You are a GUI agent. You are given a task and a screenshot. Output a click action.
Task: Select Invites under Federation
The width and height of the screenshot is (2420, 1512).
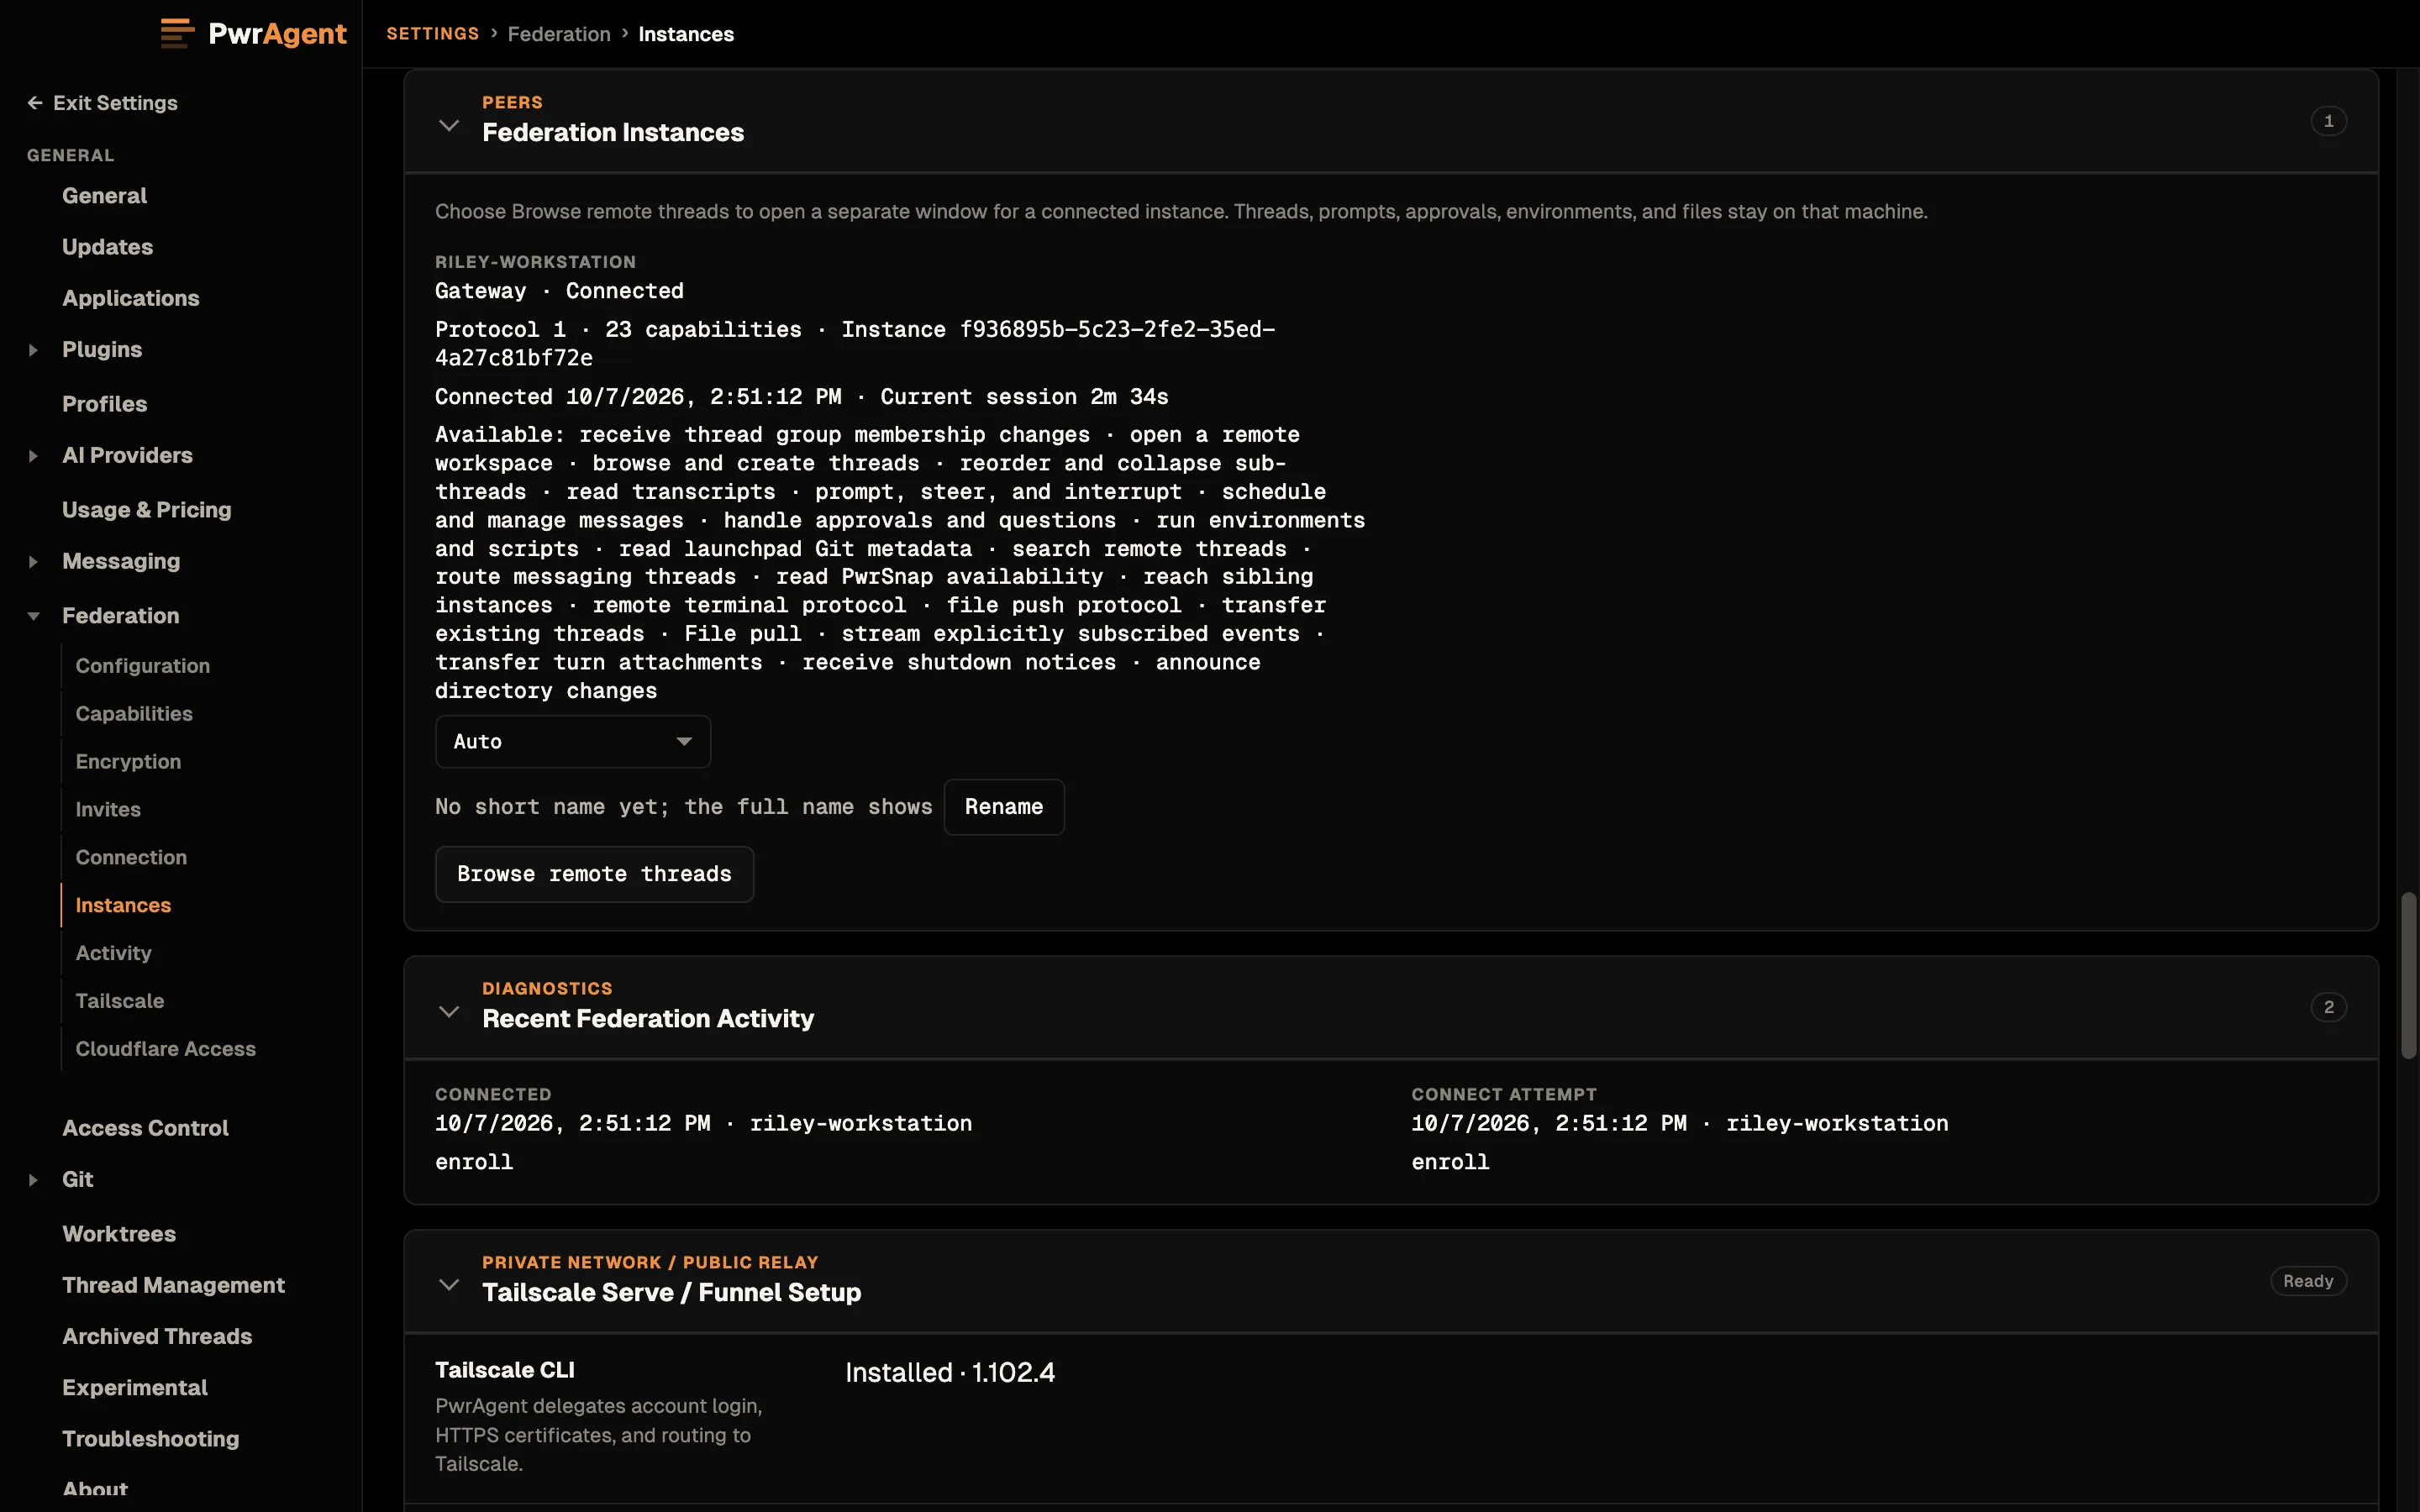pyautogui.click(x=108, y=810)
